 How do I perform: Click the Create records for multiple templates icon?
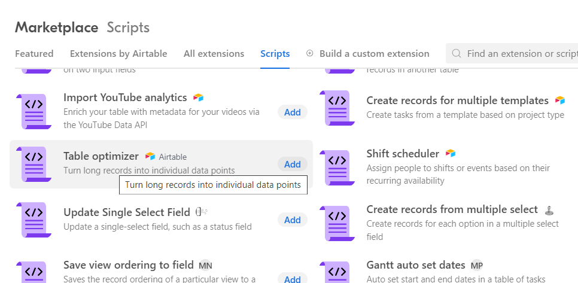pos(337,108)
